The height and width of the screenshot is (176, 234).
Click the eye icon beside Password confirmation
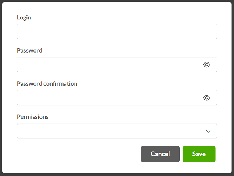[206, 98]
